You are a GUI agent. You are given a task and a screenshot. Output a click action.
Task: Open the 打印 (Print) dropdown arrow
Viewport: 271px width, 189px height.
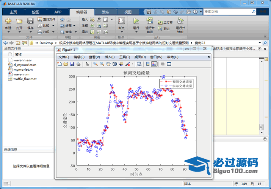(x=53, y=32)
